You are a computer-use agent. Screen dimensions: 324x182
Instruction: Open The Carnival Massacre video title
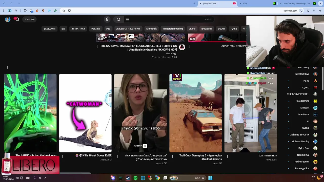pyautogui.click(x=139, y=48)
